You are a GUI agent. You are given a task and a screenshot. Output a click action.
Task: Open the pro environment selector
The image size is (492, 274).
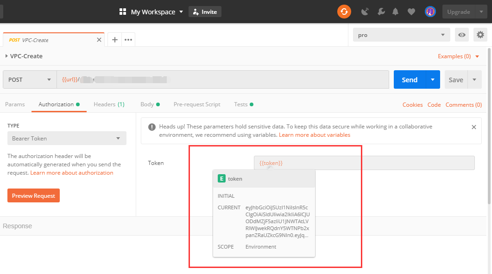(401, 35)
